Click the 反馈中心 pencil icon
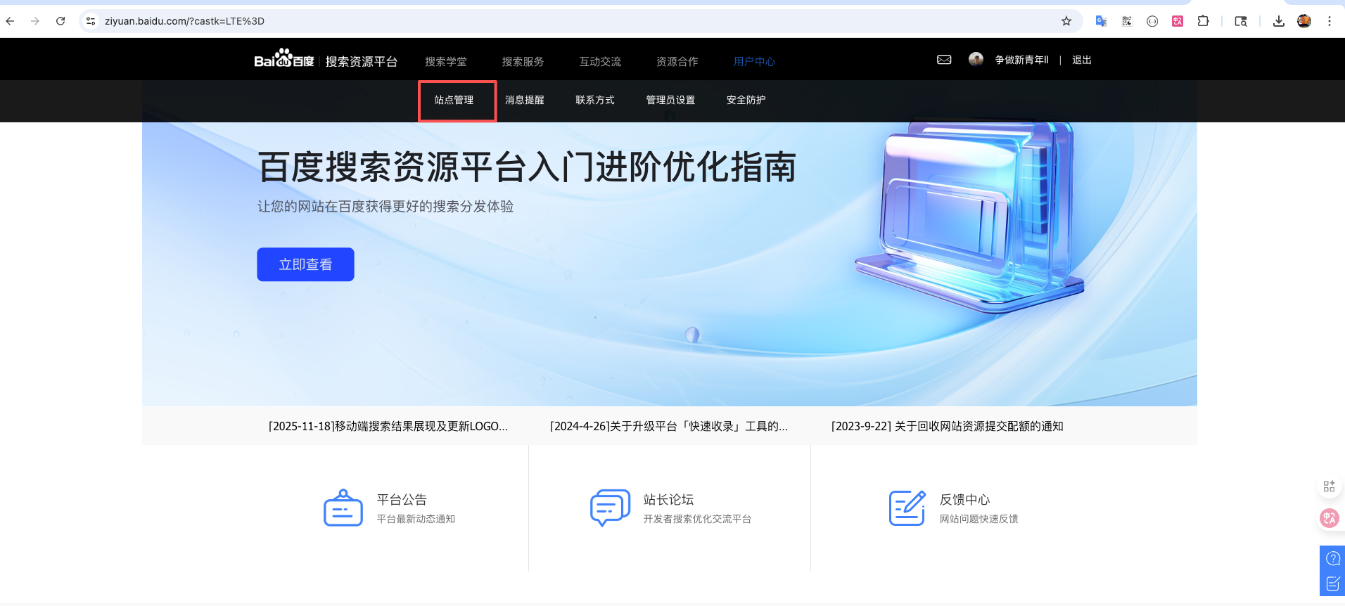Screen dimensions: 1345x606 point(907,508)
